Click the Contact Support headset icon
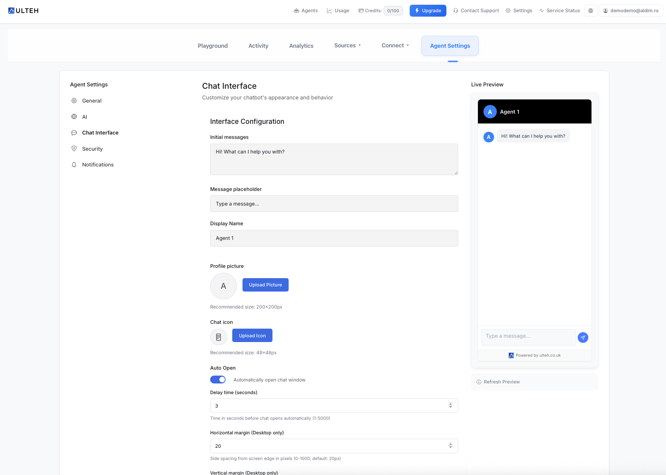666x475 pixels. [x=455, y=11]
